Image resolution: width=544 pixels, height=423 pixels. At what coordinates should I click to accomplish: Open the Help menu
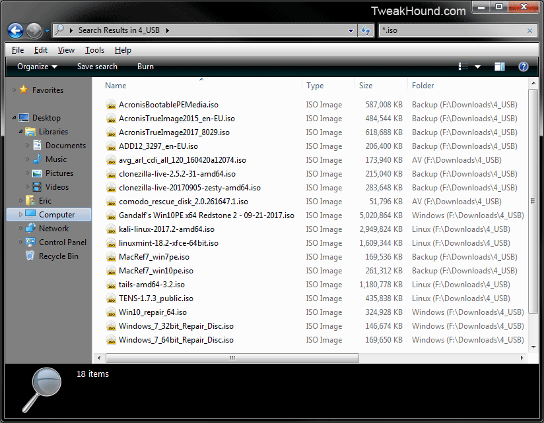123,50
